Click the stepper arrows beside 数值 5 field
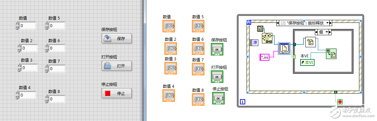 coord(47,25)
